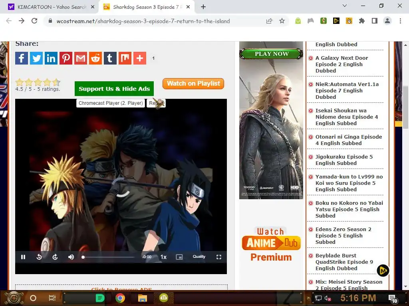Click the video progress bar
The height and width of the screenshot is (306, 409).
(x=108, y=257)
